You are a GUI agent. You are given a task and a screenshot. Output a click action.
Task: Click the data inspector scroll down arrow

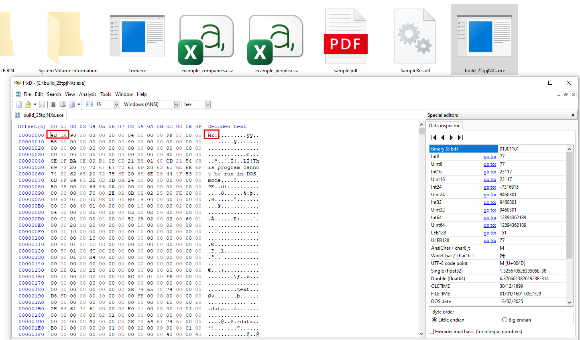pos(569,302)
